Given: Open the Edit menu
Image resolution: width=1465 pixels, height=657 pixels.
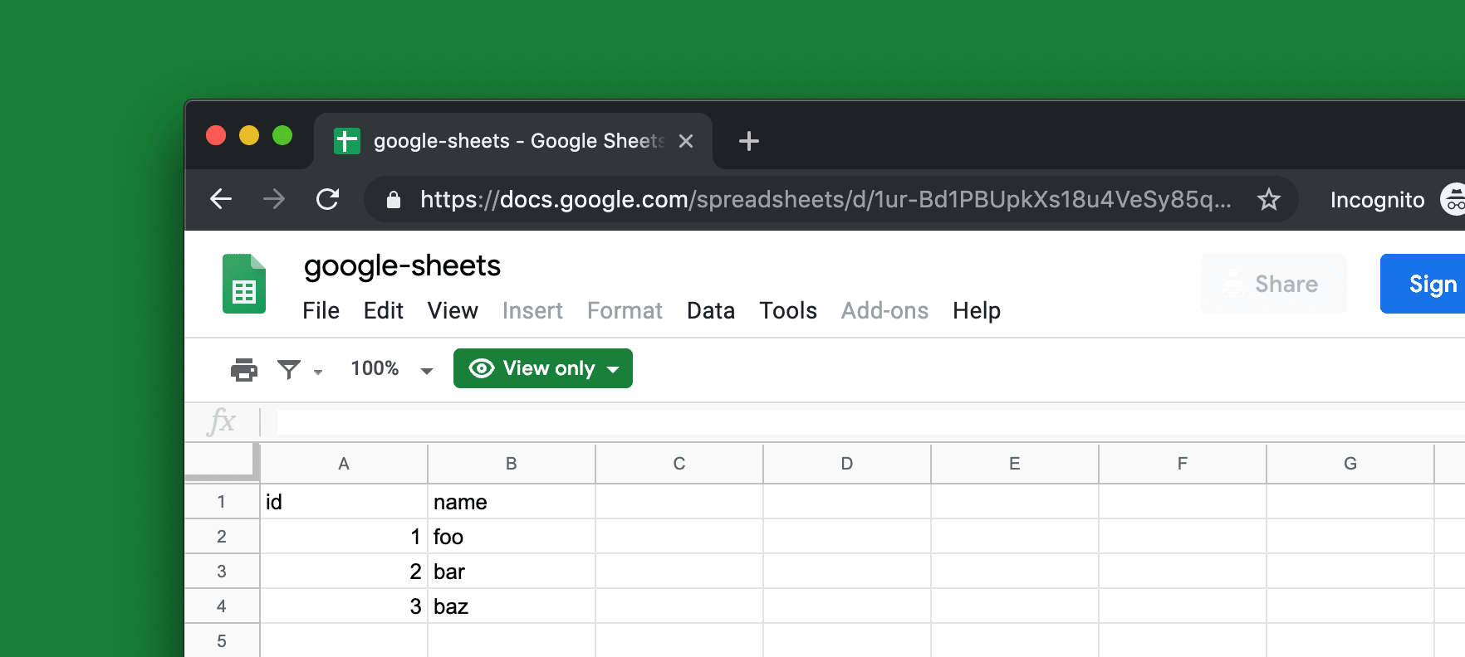Looking at the screenshot, I should point(384,310).
